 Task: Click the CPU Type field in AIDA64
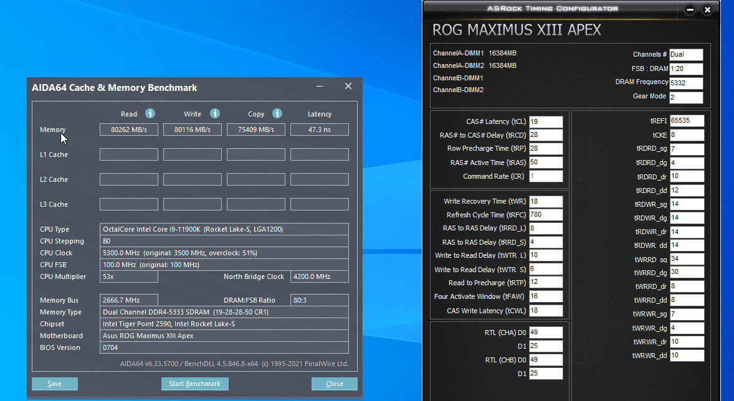point(224,229)
